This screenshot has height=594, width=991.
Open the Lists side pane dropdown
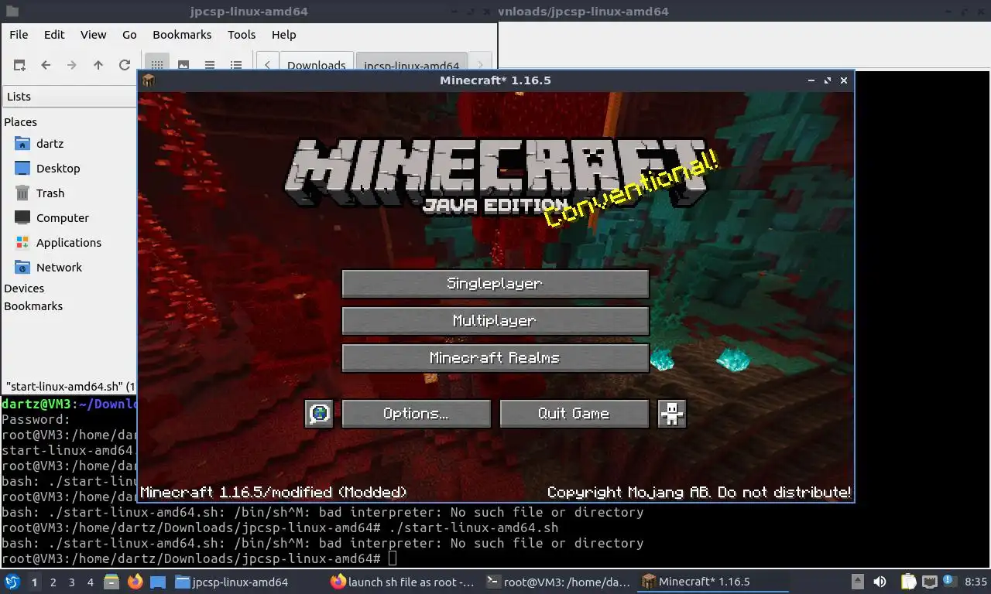pos(70,97)
